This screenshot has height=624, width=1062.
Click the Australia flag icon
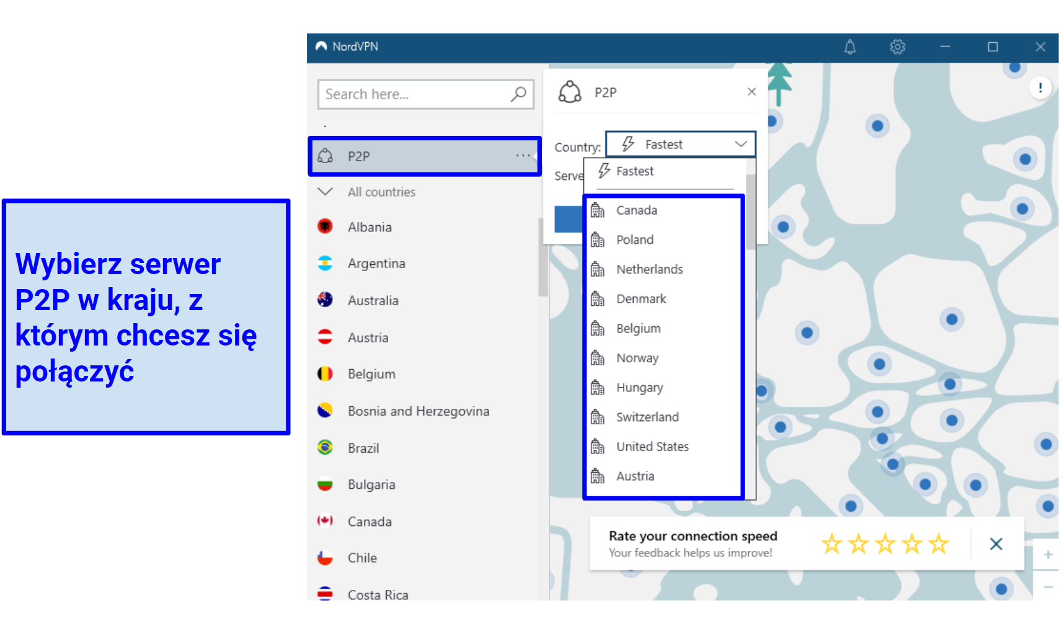(x=325, y=300)
